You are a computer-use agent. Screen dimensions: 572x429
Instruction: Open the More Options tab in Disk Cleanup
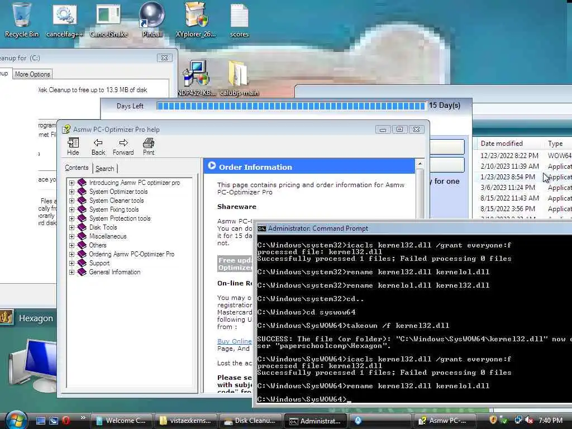click(x=32, y=74)
